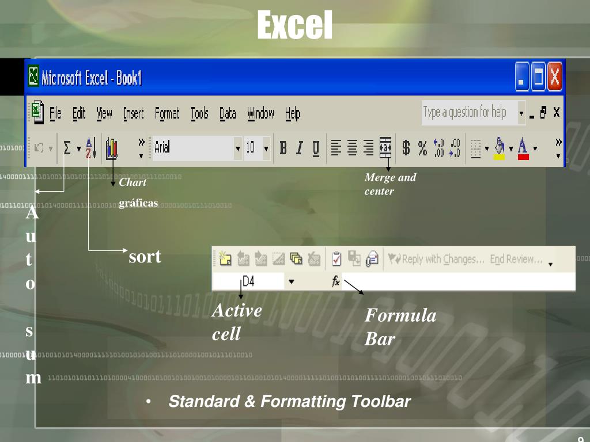
Task: Expand Standard toolbar options chevron after Chart
Action: [x=141, y=148]
